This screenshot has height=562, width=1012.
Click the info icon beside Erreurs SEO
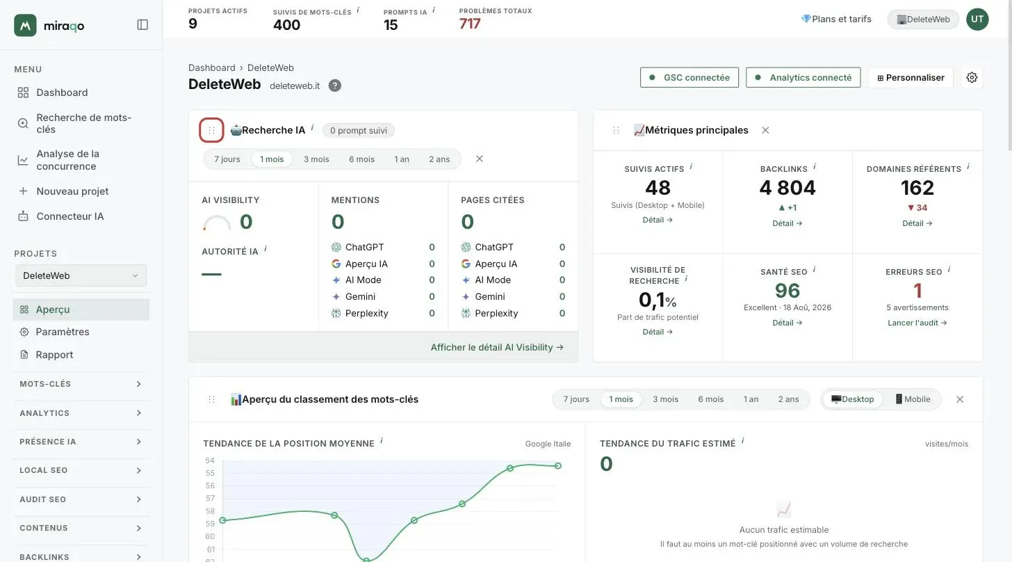[949, 269]
